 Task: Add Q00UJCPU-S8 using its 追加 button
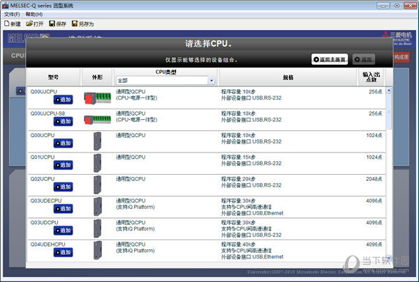point(63,121)
